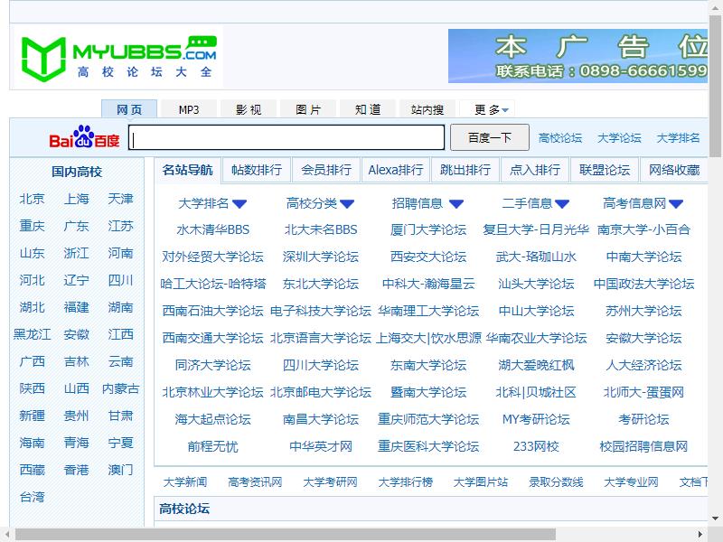This screenshot has height=542, width=723.
Task: Focus the Baidu search input field
Action: [x=286, y=137]
